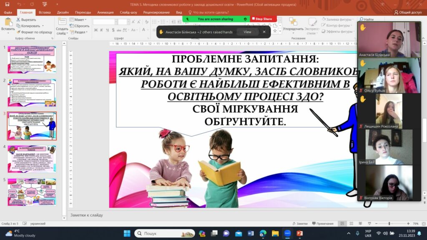This screenshot has width=427, height=240.
Task: Click the Arrange (Упорядочить) icon
Action: tap(293, 22)
